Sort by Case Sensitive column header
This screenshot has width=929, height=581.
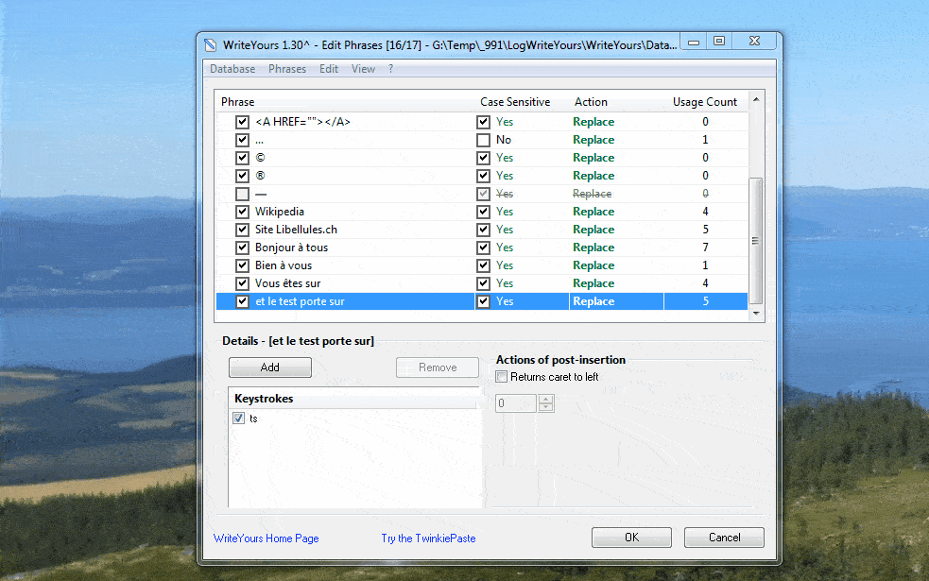515,102
